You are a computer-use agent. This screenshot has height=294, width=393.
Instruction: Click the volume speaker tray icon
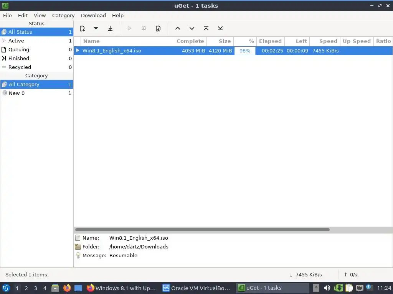(327, 288)
